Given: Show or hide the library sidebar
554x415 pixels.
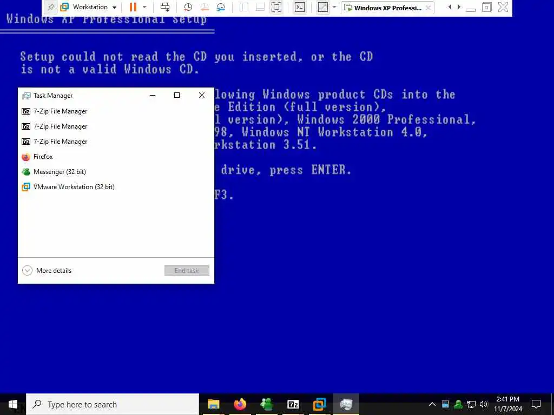Looking at the screenshot, I should point(244,7).
